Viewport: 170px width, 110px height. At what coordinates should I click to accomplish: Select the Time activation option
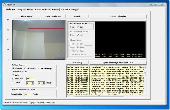click(13, 83)
